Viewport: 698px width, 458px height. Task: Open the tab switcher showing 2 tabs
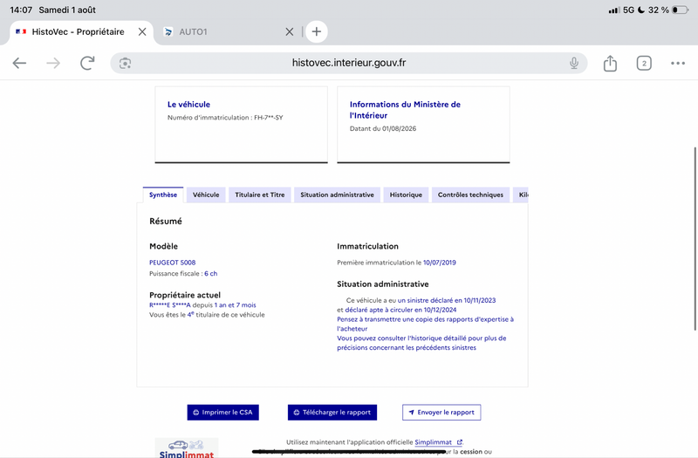point(644,63)
